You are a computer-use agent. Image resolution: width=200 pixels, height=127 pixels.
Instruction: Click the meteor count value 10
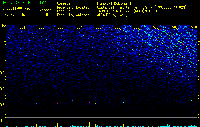(x=46, y=15)
